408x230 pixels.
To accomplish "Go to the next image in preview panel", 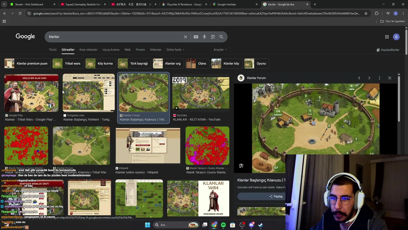I will click(x=369, y=78).
